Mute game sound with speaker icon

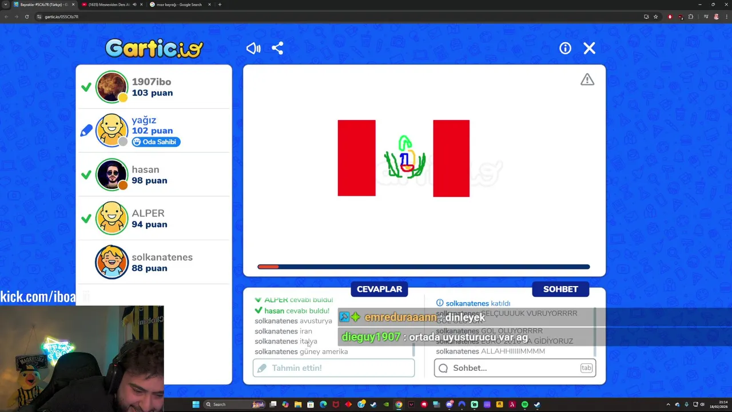coord(253,49)
